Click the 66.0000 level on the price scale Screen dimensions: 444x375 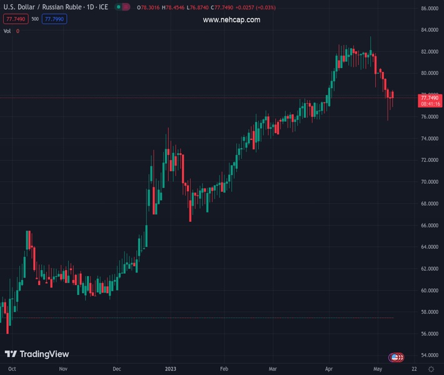click(x=429, y=226)
